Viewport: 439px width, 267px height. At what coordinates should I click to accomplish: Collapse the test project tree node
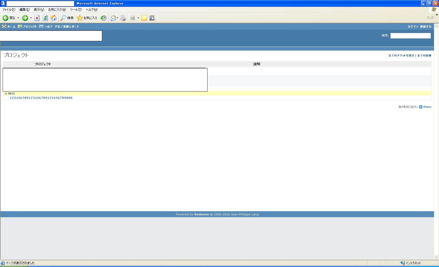[x=6, y=93]
